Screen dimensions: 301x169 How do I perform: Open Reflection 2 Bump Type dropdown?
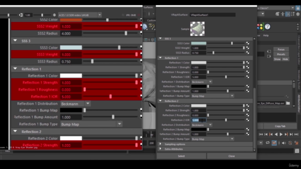click(x=213, y=139)
